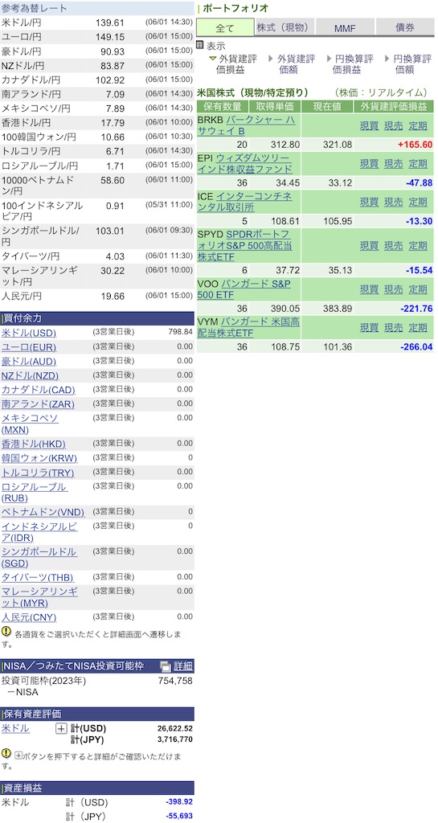Image resolution: width=438 pixels, height=823 pixels.
Task: Click 定期 for VYM
Action: coord(418,328)
